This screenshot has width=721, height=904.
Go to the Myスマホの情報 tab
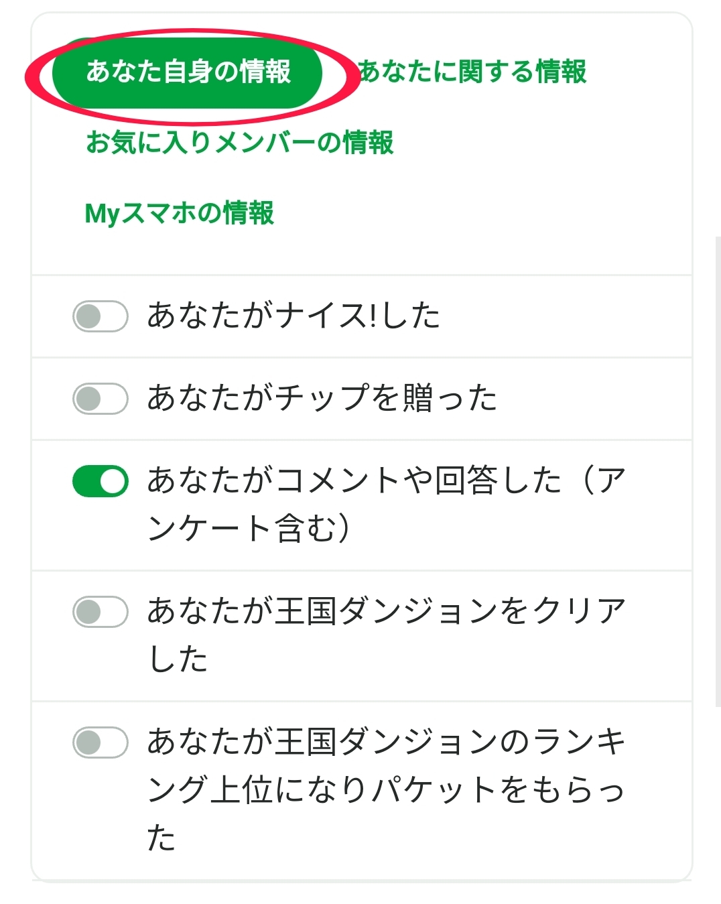(179, 213)
